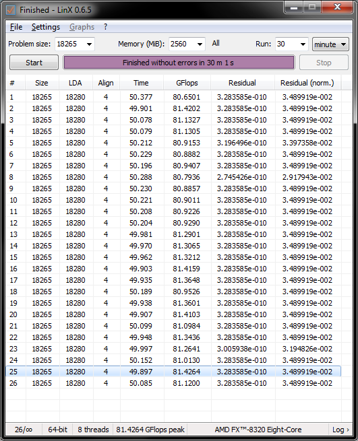Open the Log panel expander

point(340,430)
